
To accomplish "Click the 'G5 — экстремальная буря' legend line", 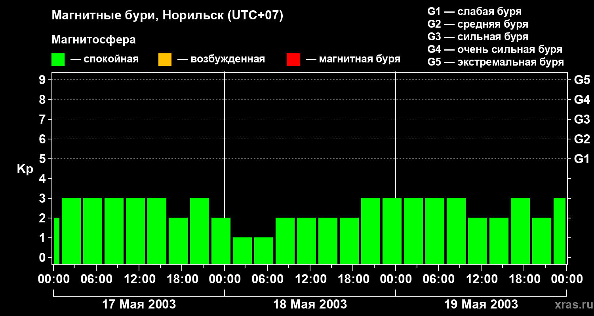I will coord(496,62).
